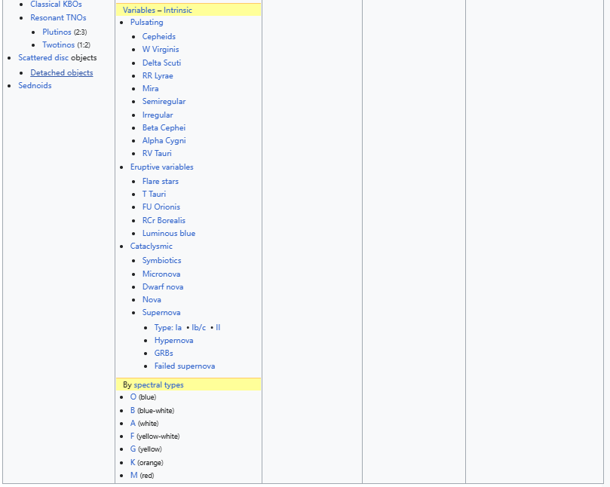Select supernova type Ib/c link
Viewport: 610px width, 487px height.
[x=198, y=327]
